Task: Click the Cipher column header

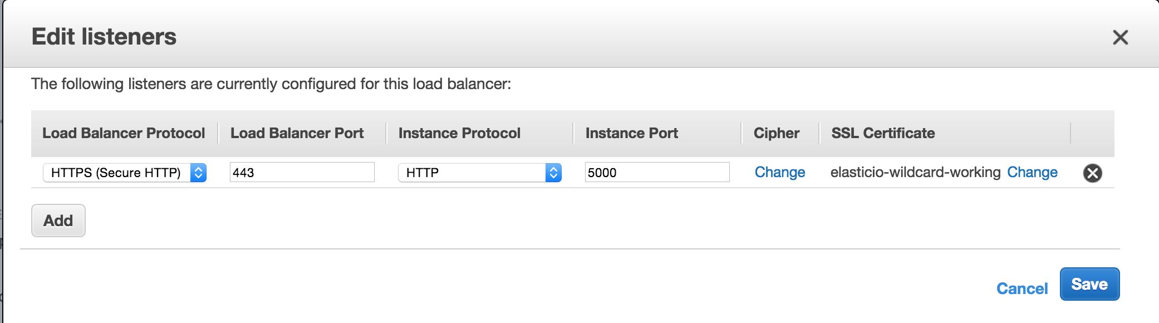Action: point(776,133)
